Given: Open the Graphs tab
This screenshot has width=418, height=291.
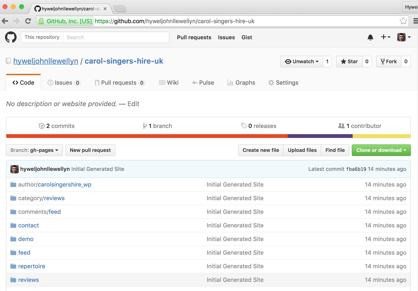Looking at the screenshot, I should click(x=241, y=82).
